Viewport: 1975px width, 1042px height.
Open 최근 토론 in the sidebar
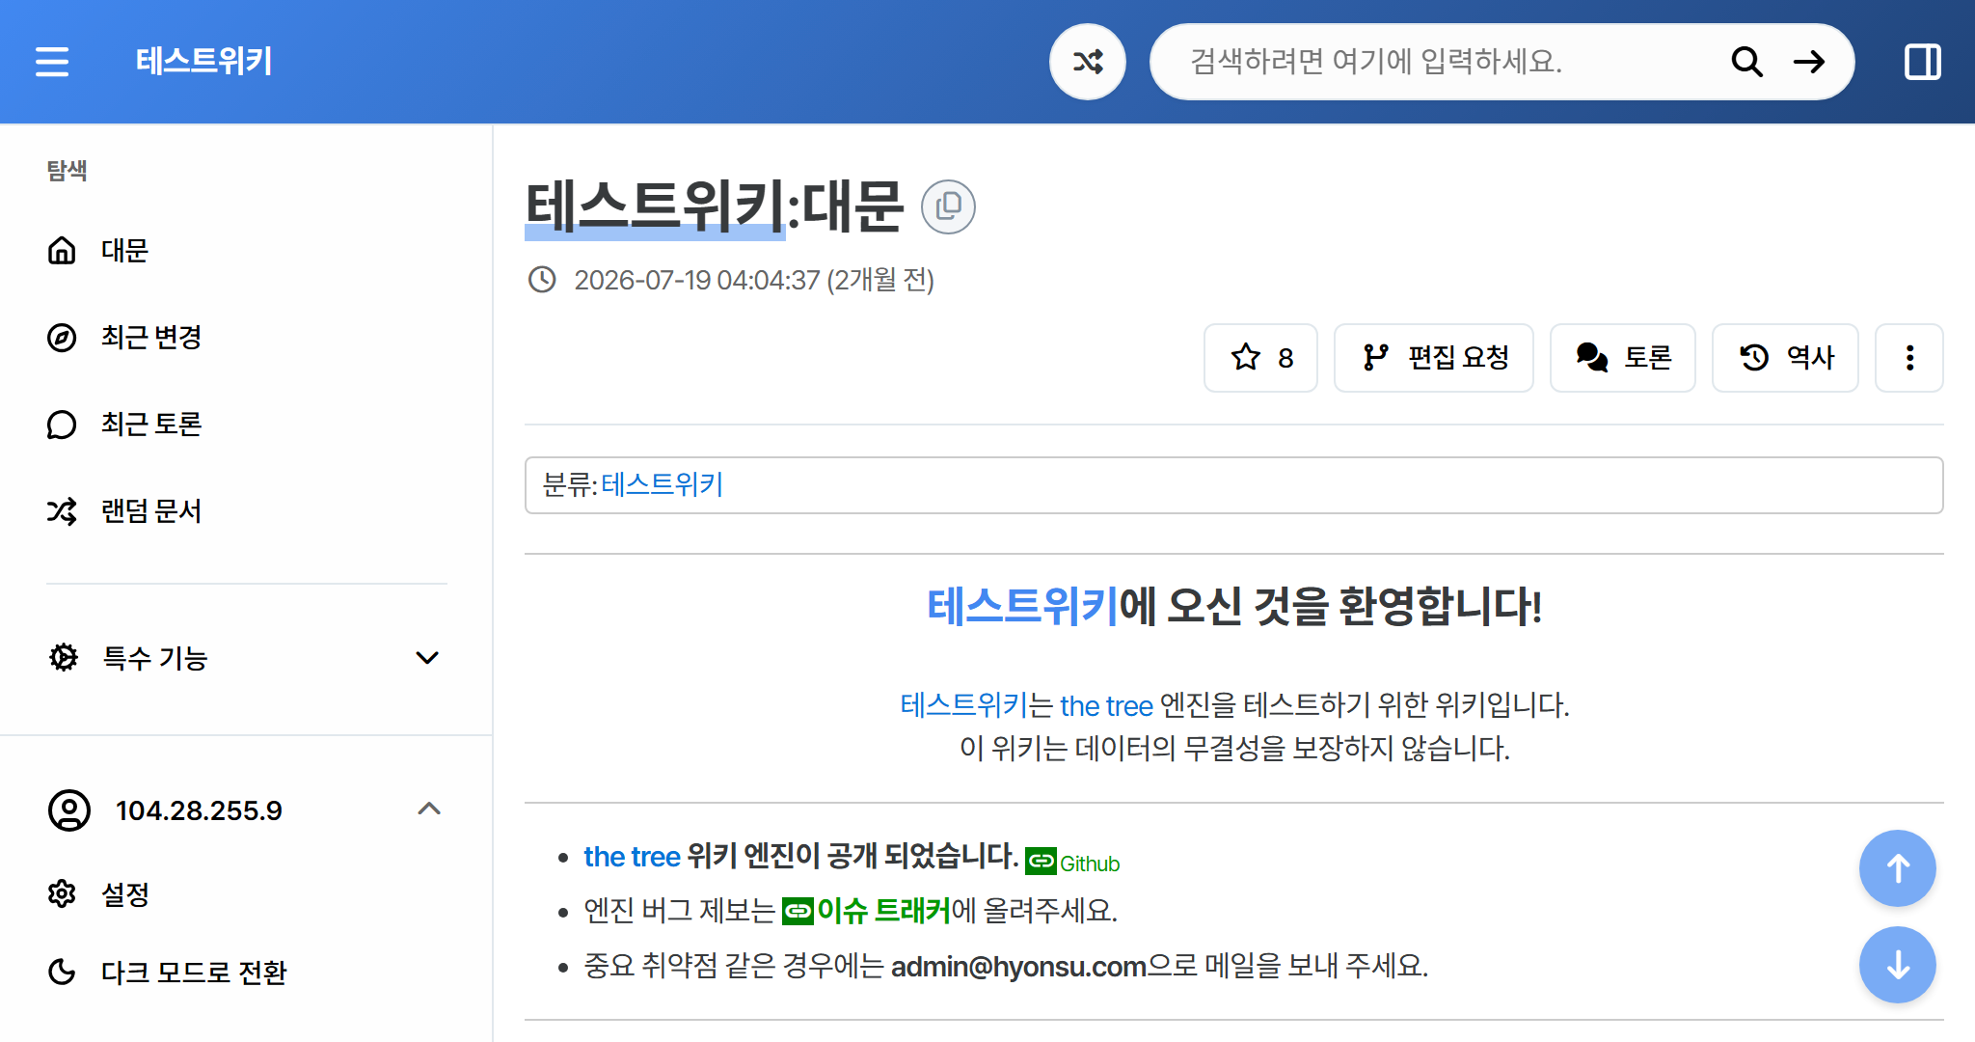point(247,425)
